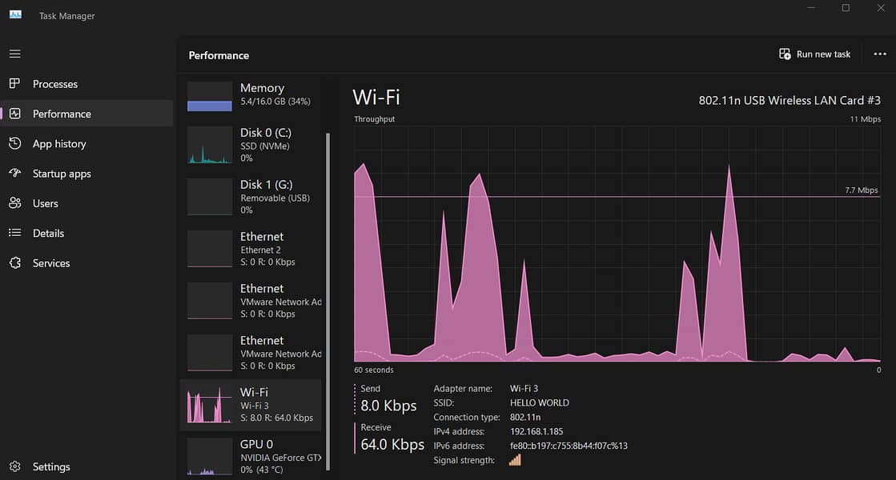Screen dimensions: 896x480
Task: Click Run new task button text
Action: (823, 54)
